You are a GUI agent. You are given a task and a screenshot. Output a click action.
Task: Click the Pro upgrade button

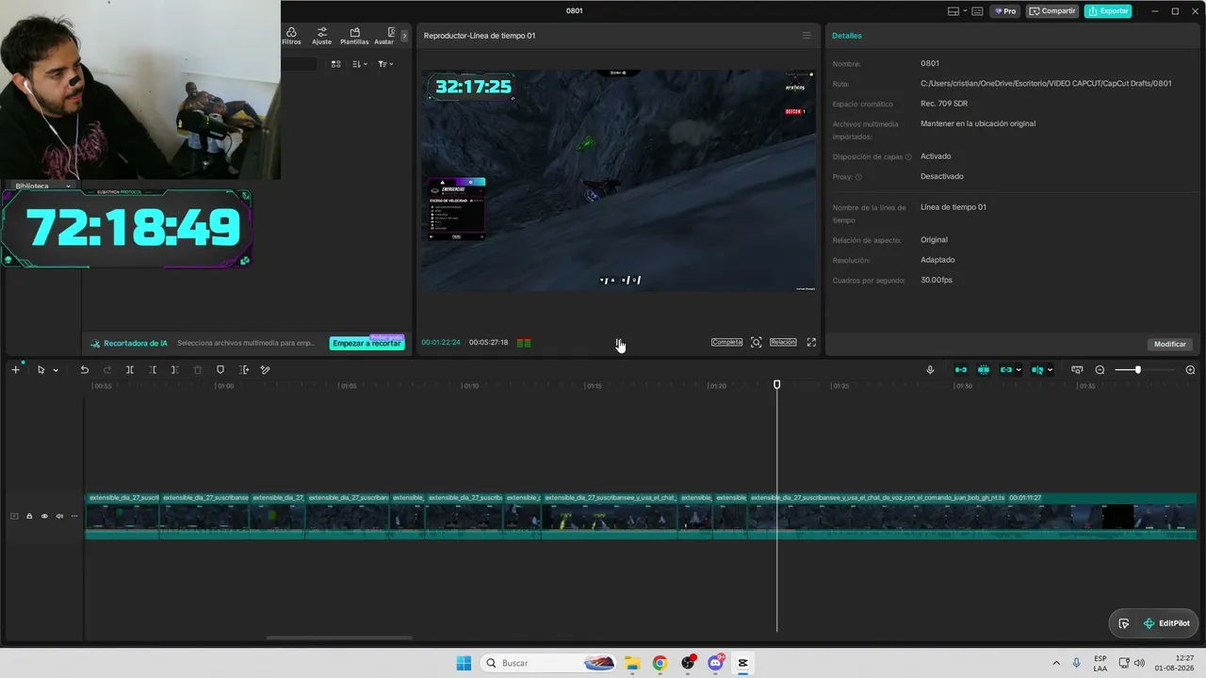point(1005,11)
